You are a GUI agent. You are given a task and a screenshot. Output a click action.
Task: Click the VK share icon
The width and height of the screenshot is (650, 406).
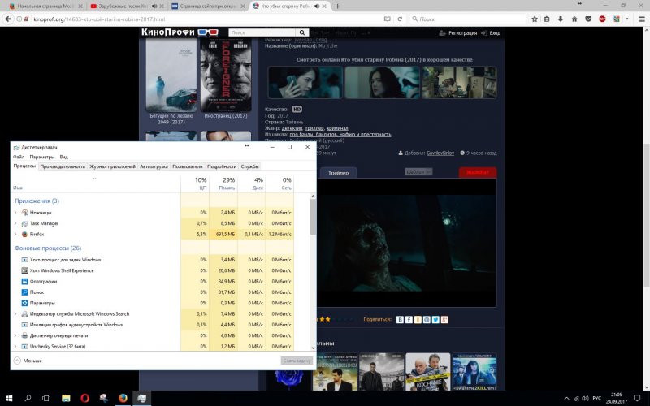coord(400,320)
